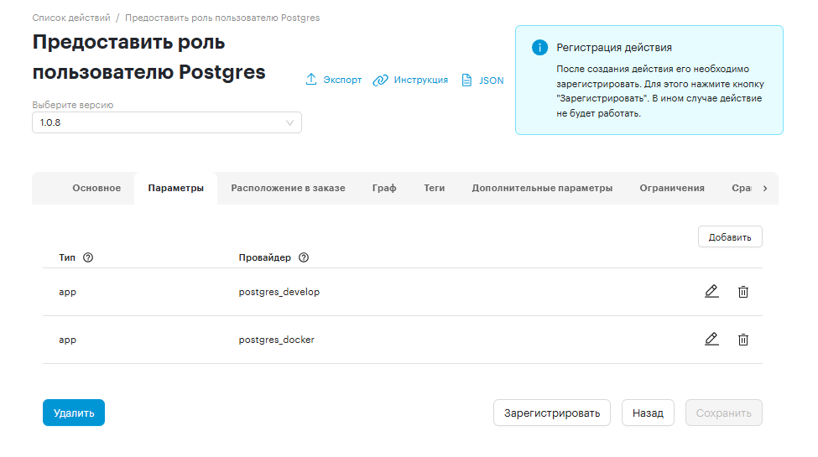Open the partially visible Сра tab
Screen dimensions: 818x457
(x=741, y=188)
